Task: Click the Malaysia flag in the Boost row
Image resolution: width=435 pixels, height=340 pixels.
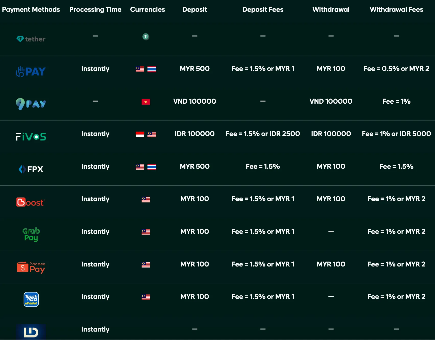Action: [146, 199]
